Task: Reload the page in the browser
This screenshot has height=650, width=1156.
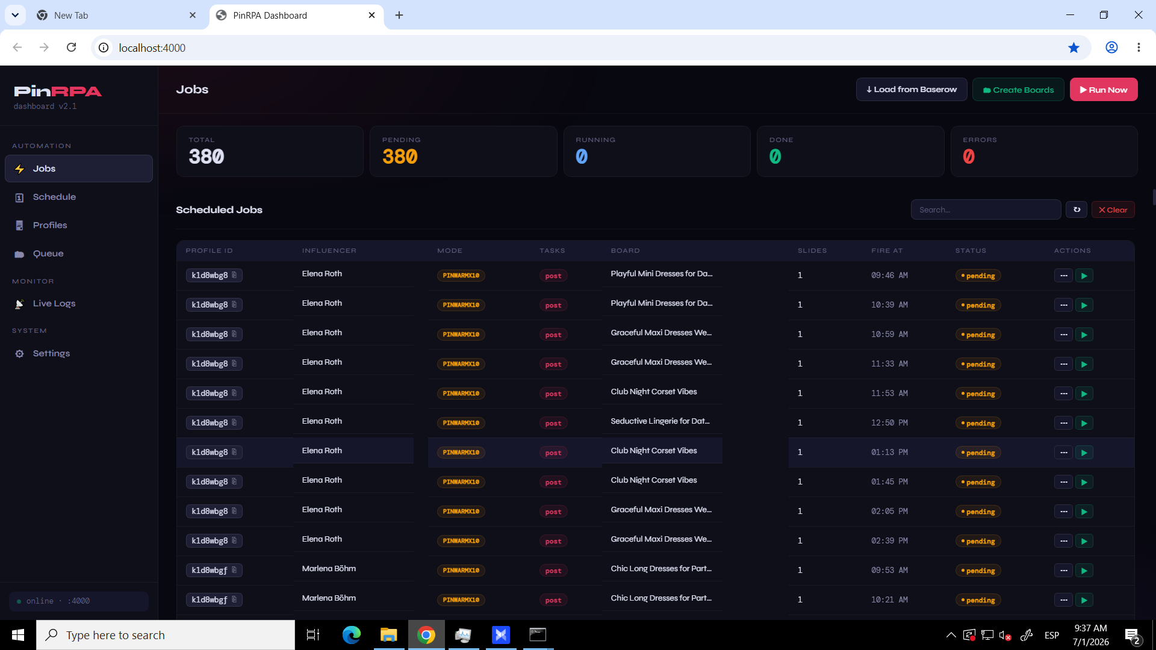Action: pos(71,48)
